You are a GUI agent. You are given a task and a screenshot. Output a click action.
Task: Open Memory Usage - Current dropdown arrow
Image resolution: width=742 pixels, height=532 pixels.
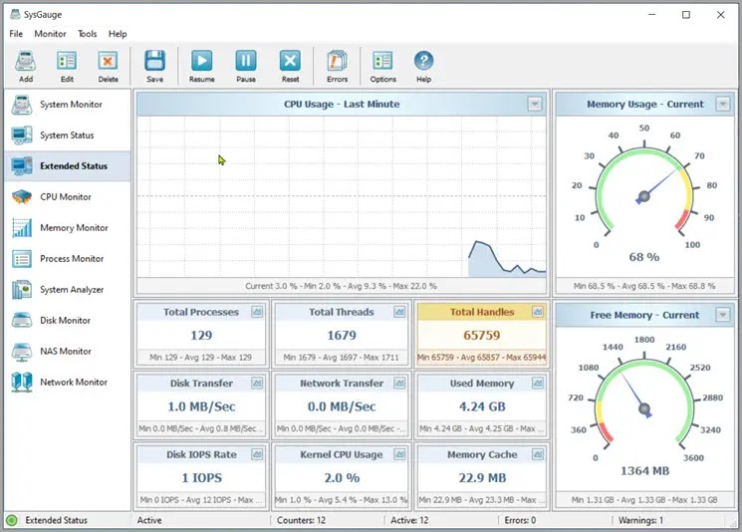coord(723,104)
